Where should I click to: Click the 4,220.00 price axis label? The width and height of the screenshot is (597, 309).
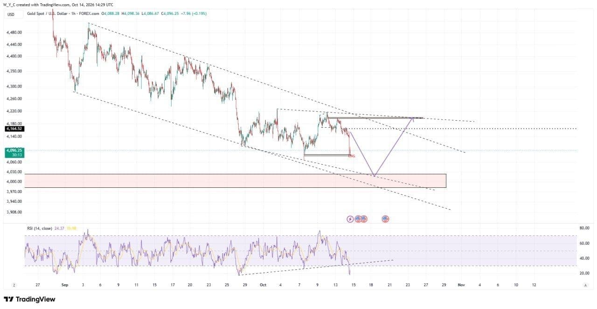pyautogui.click(x=14, y=111)
